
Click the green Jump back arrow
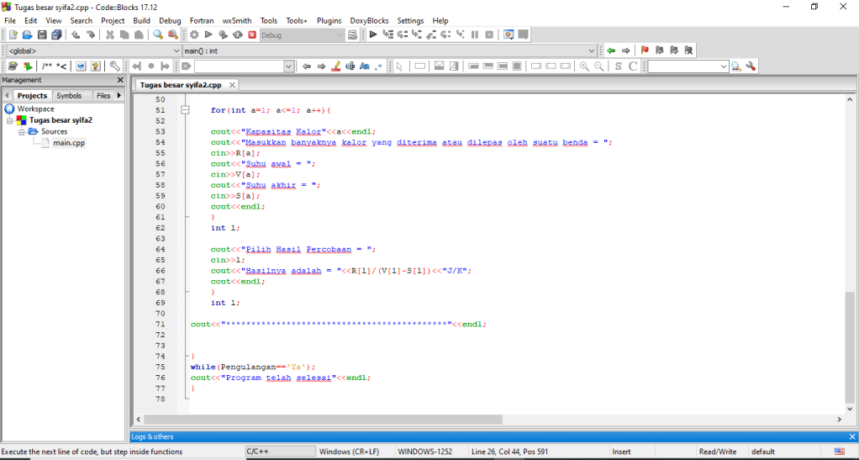click(x=611, y=50)
